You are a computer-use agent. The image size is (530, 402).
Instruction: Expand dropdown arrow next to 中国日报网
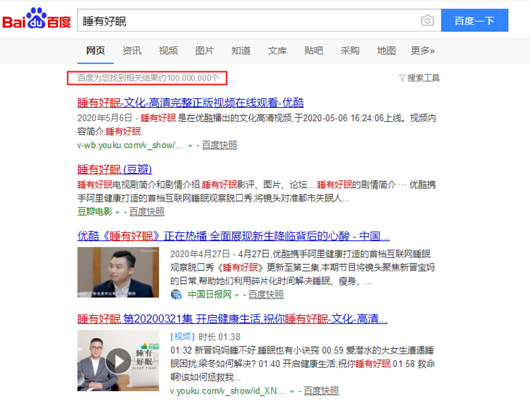click(237, 295)
